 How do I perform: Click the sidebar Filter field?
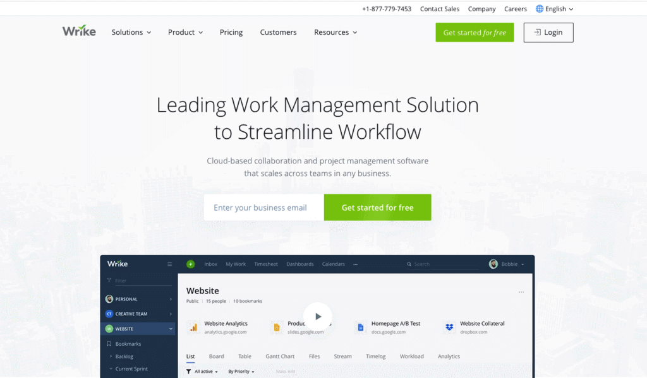coord(143,281)
